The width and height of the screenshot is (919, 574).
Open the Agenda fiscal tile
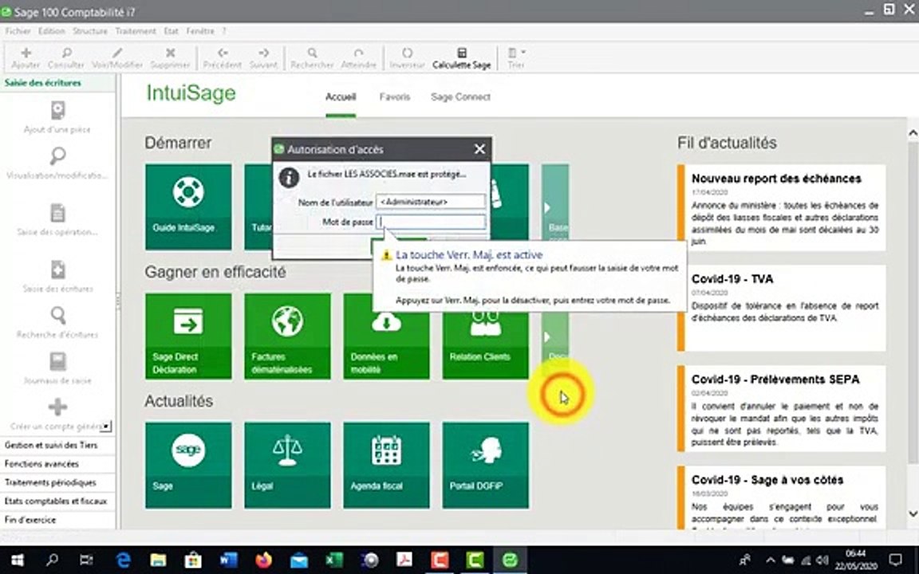click(x=386, y=465)
